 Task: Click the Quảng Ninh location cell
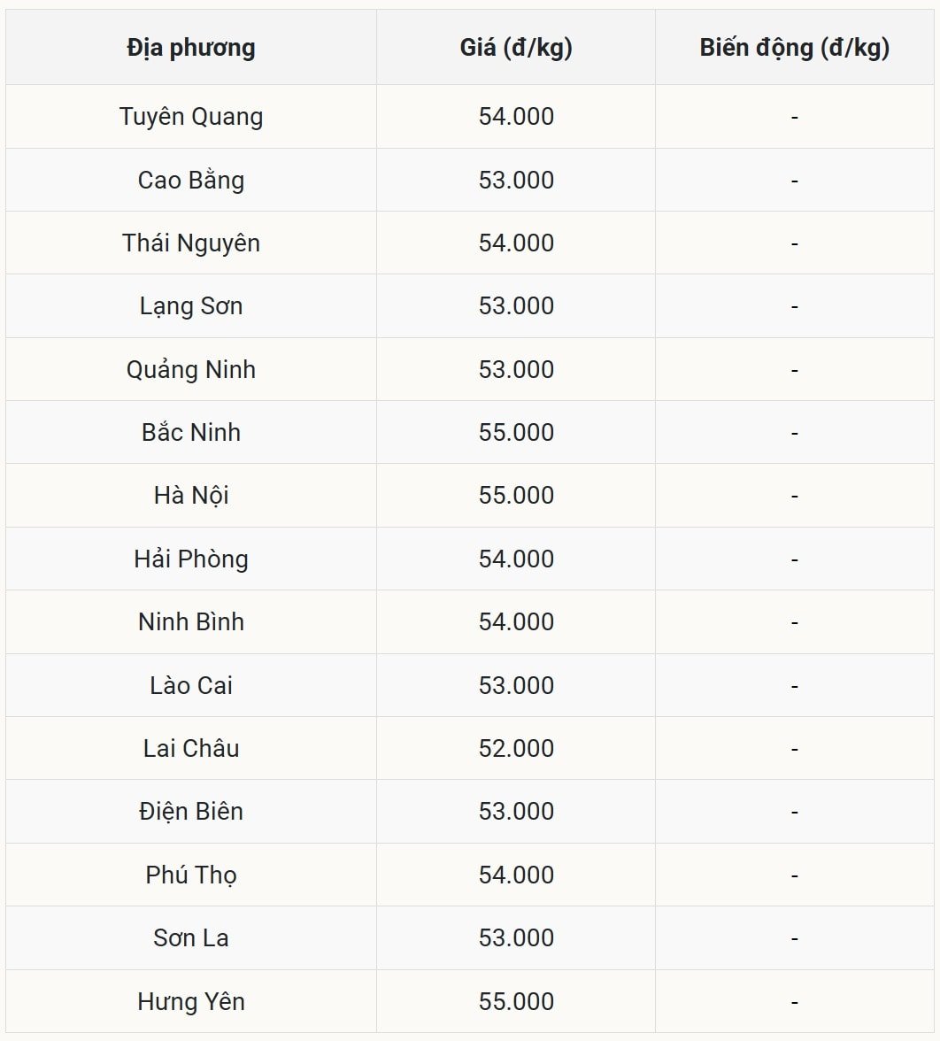click(x=191, y=369)
